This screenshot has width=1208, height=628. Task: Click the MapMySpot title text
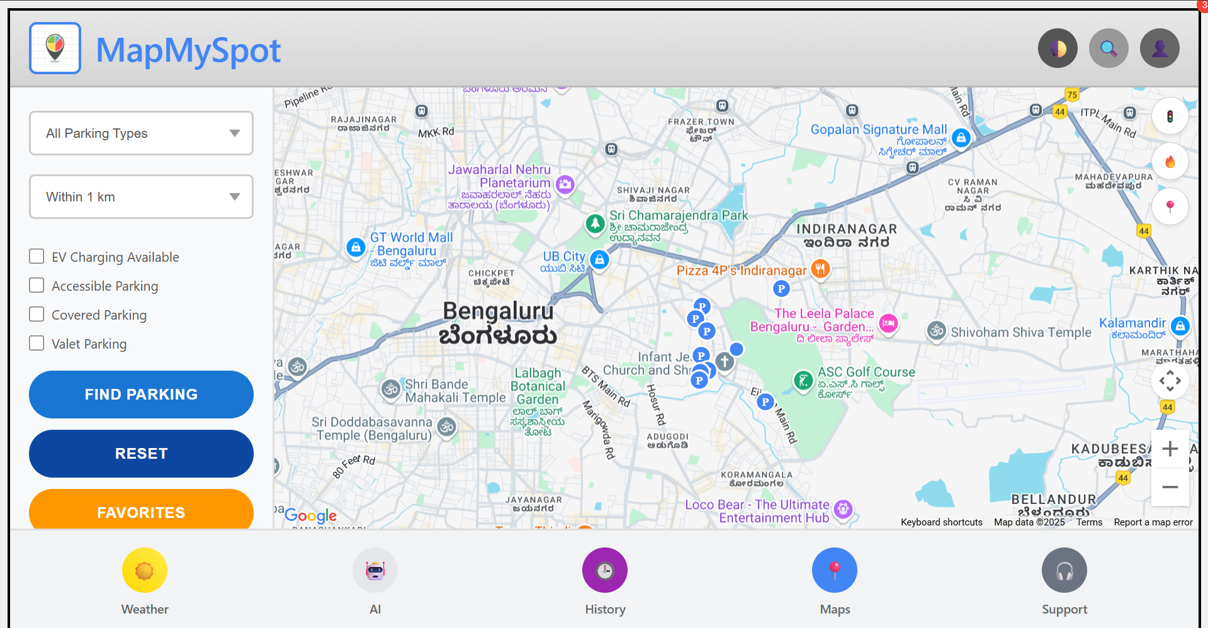188,50
